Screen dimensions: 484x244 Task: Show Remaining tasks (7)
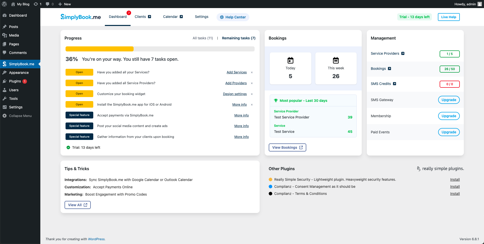[x=239, y=38]
